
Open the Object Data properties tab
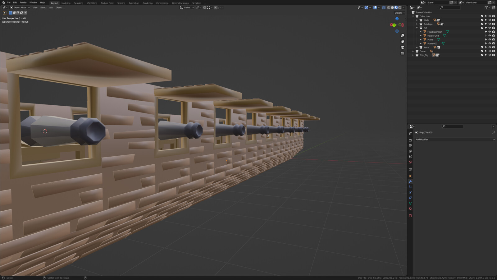(x=410, y=203)
